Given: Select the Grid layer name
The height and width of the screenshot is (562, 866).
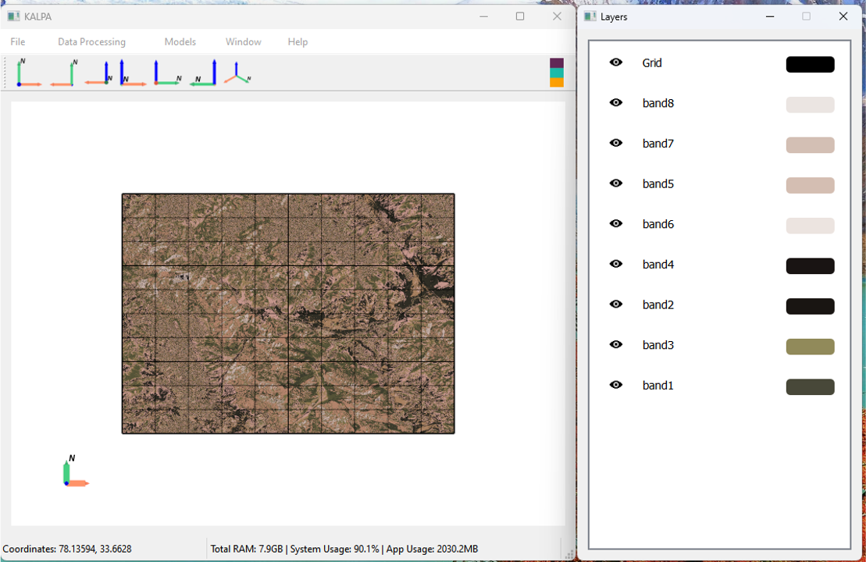Looking at the screenshot, I should 652,63.
